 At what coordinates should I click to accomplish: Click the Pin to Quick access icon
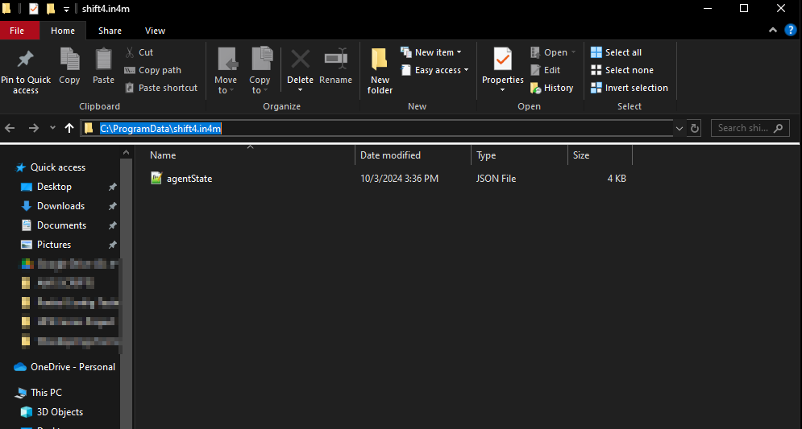coord(25,61)
